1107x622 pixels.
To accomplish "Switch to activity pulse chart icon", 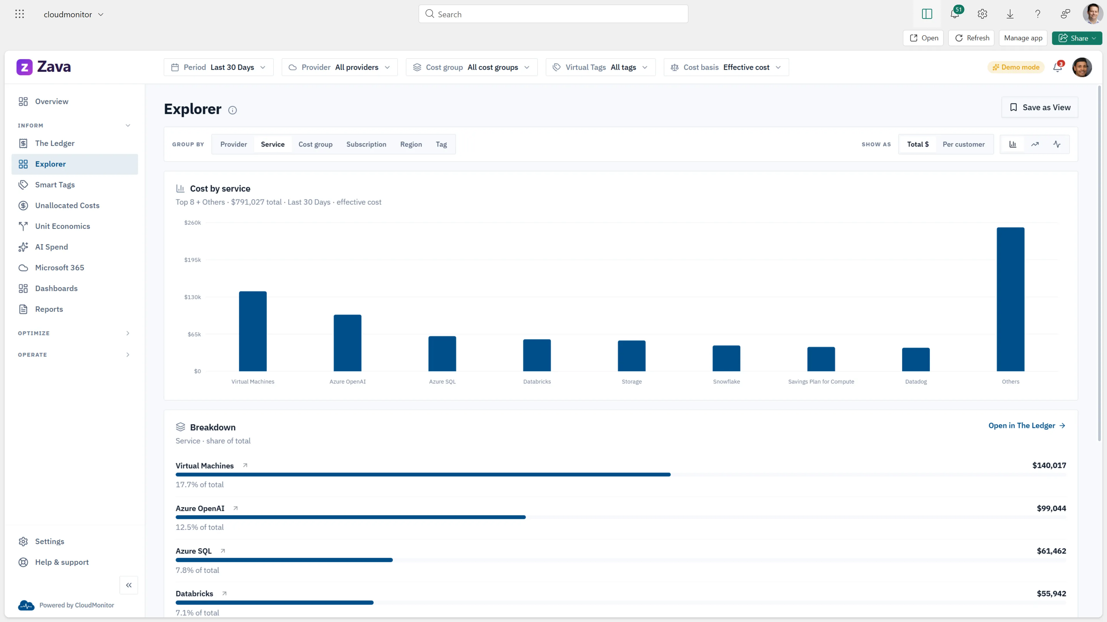I will click(x=1057, y=144).
